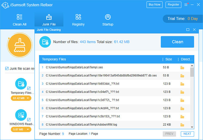Open the Clean All tab
Image resolution: width=203 pixels, height=140 pixels.
(19, 20)
